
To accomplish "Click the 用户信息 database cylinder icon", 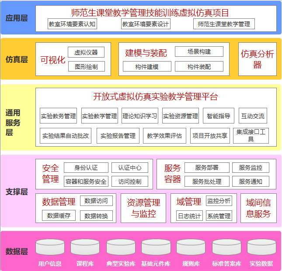I will point(50,247).
